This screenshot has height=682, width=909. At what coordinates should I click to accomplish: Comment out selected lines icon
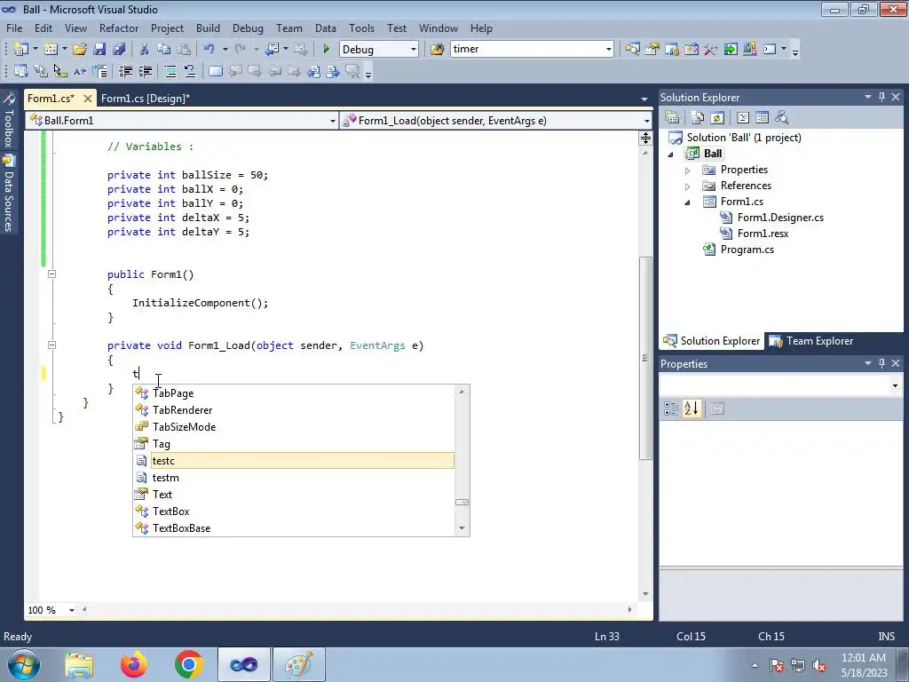170,71
